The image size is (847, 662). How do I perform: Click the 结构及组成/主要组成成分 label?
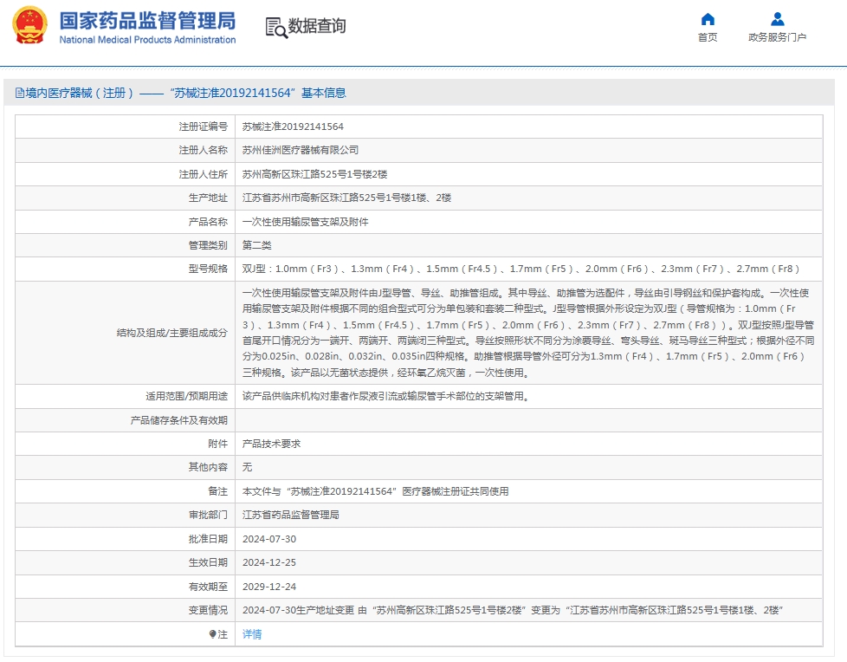[x=171, y=333]
